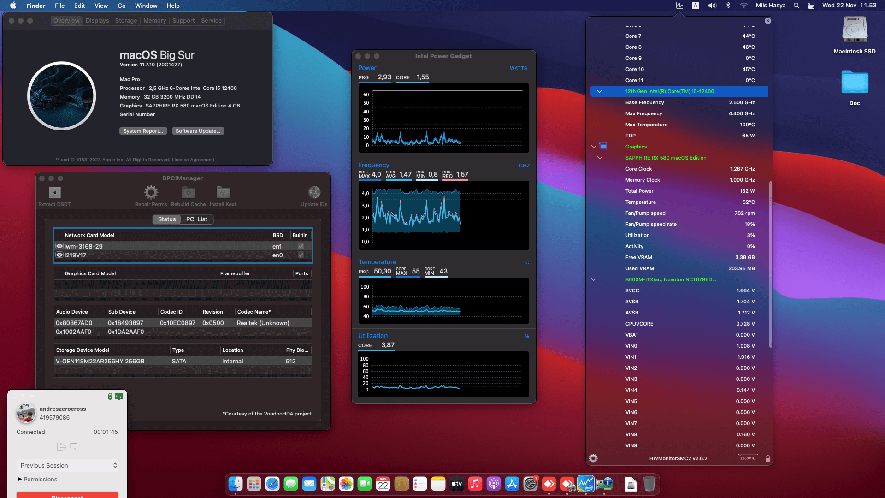Screen dimensions: 885x498
Task: Switch to the Displays tab
Action: 97,21
